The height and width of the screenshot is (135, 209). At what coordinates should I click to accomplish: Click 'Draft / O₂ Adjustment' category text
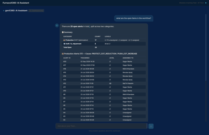[x=73, y=44]
